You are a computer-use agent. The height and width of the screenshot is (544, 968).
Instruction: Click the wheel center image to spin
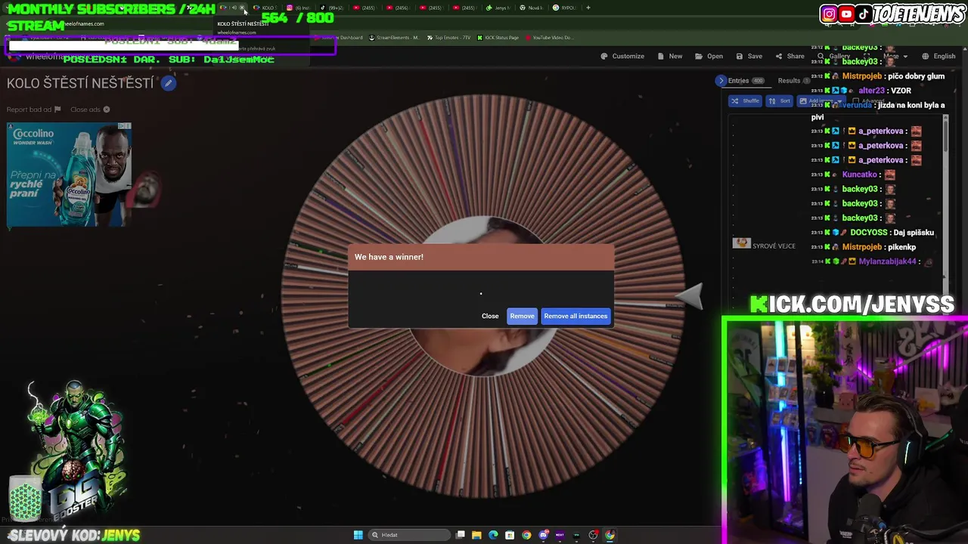pyautogui.click(x=484, y=296)
